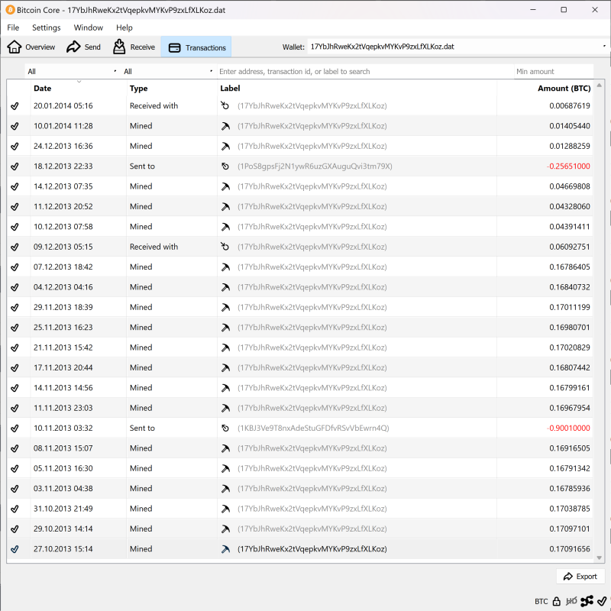Click 'Received with' type on 09.12.2013 row
This screenshot has height=611, width=611.
click(154, 247)
